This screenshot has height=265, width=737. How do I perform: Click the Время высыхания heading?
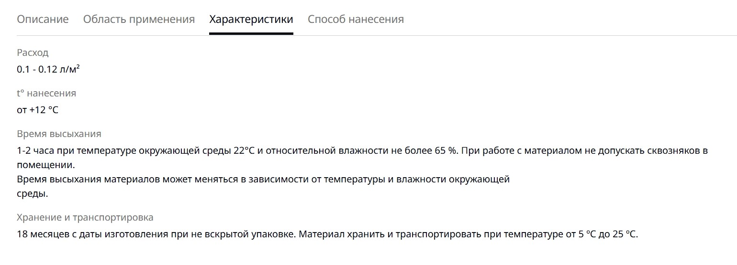[x=59, y=134]
